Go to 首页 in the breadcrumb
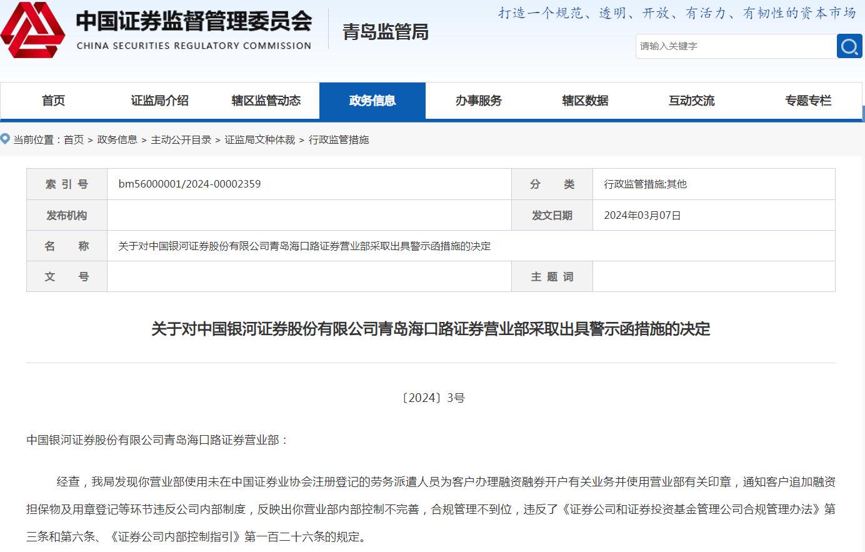 pos(74,139)
